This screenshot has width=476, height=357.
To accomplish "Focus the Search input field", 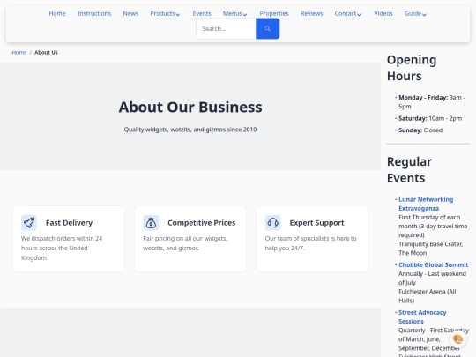I will (x=227, y=28).
